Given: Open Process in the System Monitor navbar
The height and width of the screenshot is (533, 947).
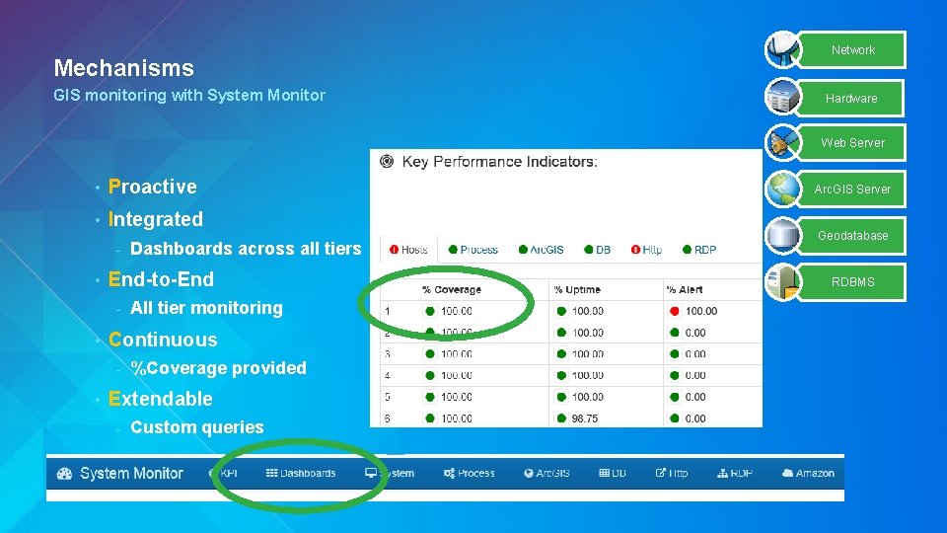Looking at the screenshot, I should [x=470, y=473].
